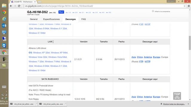Show hidden system tray icons arrow
The width and height of the screenshot is (191, 107).
6,92
